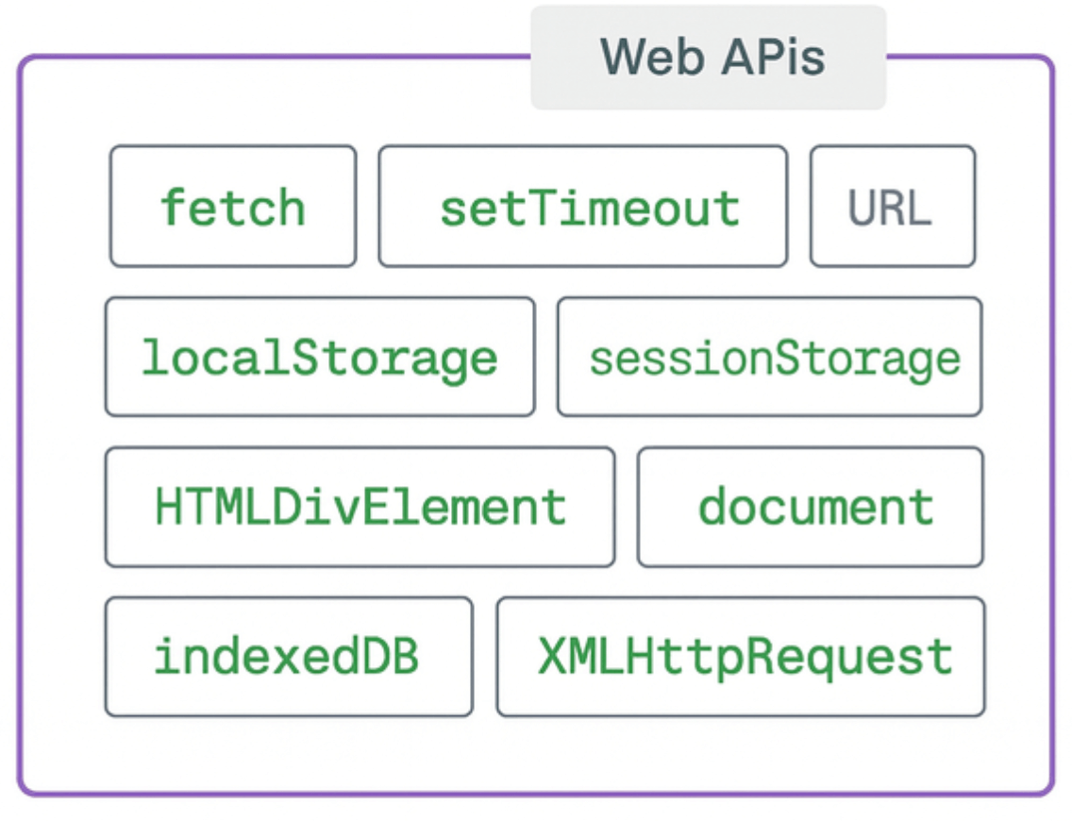The width and height of the screenshot is (1072, 821).
Task: Click the green fetch text
Action: 233,207
